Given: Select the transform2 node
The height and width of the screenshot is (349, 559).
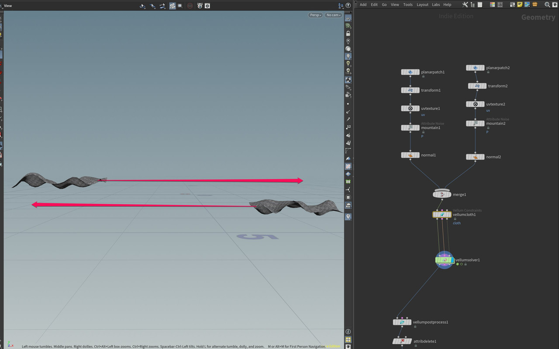Looking at the screenshot, I should (477, 86).
